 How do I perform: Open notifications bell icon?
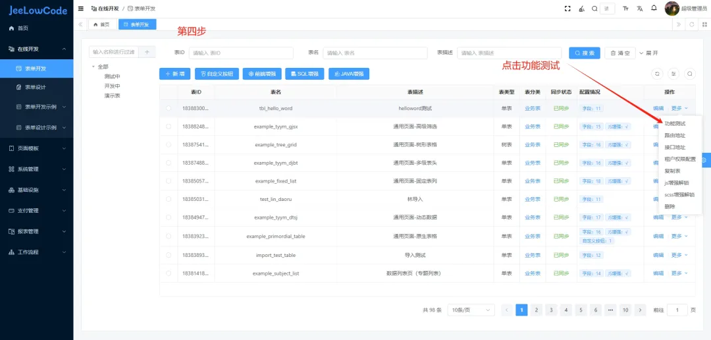click(654, 8)
